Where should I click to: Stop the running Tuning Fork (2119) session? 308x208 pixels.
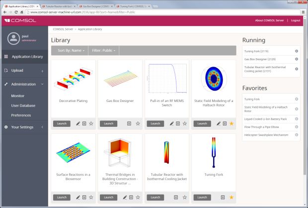point(297,51)
